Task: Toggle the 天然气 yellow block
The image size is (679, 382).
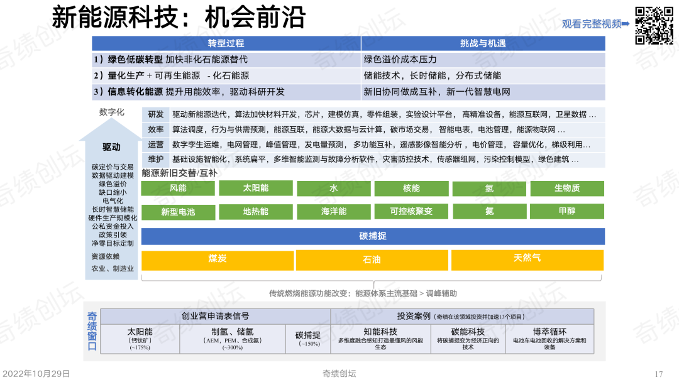Action: (x=527, y=259)
